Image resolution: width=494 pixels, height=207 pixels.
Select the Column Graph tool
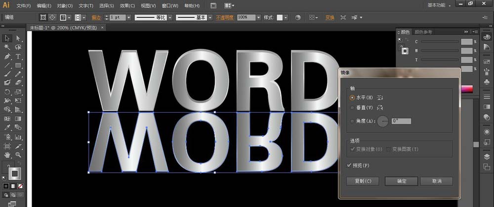(18, 137)
